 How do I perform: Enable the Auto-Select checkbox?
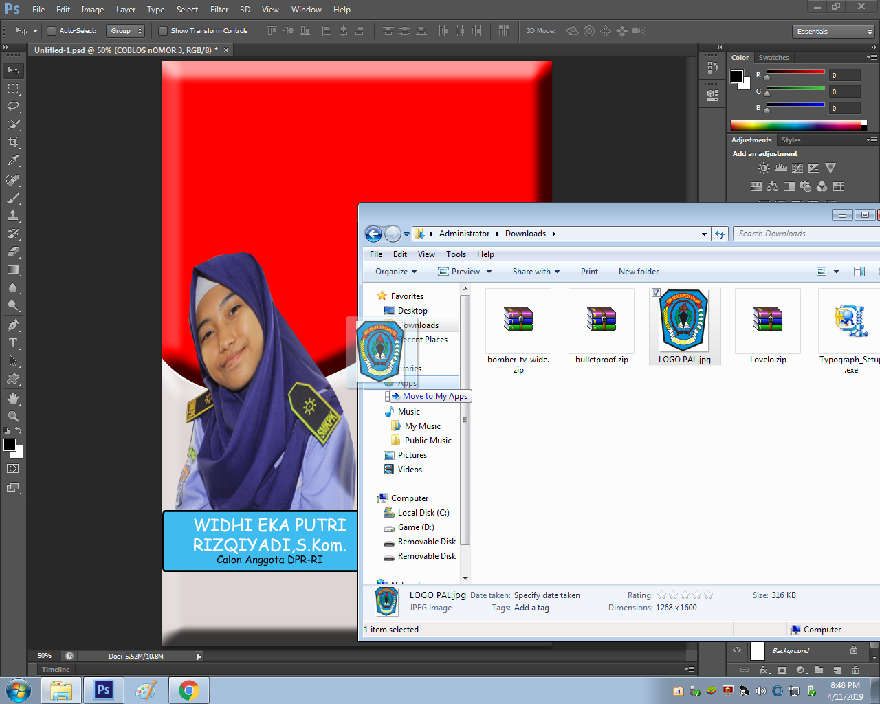[51, 31]
